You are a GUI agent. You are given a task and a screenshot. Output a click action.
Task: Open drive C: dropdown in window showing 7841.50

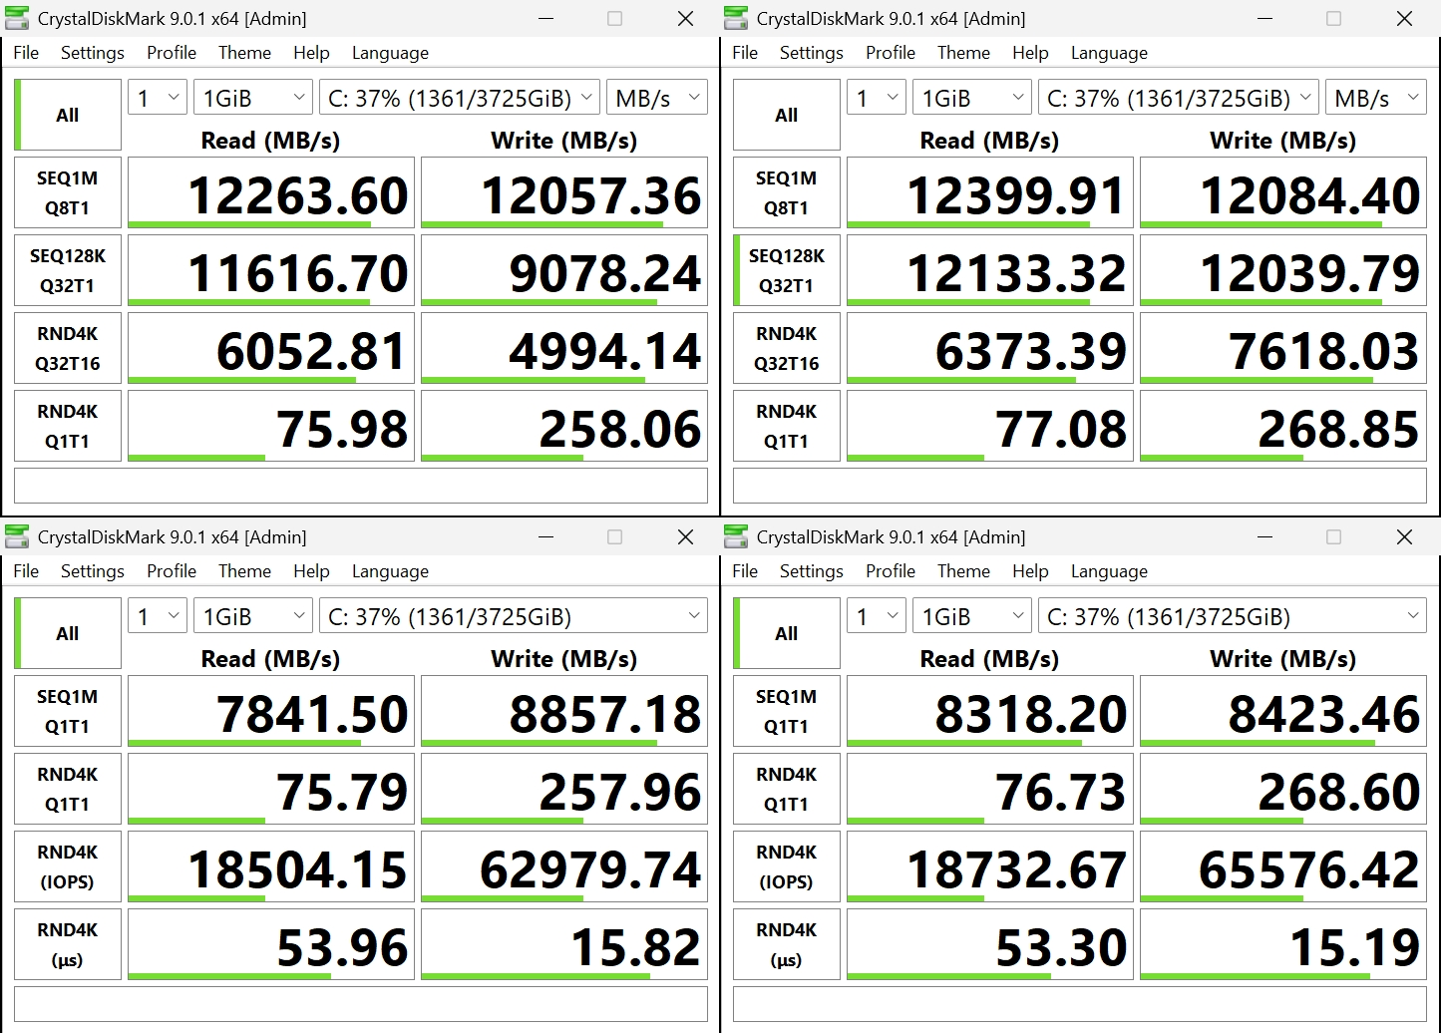[514, 616]
